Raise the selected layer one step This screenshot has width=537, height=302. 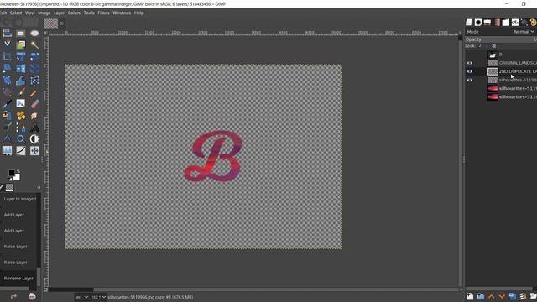coord(492,296)
